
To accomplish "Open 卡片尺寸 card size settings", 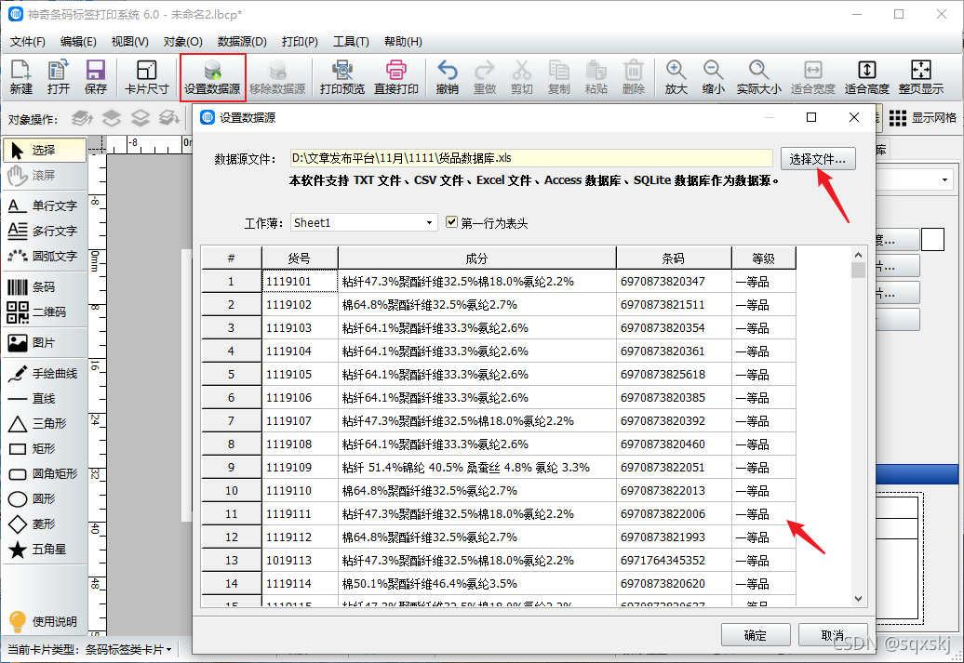I will pyautogui.click(x=146, y=77).
